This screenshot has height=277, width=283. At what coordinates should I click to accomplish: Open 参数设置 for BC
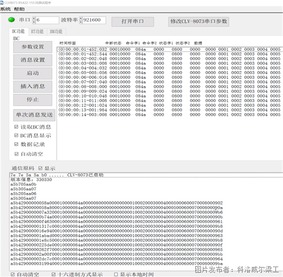click(x=33, y=47)
